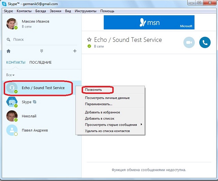Switch to the ПОСЛЕДНИЕ tab
This screenshot has height=181, width=218.
pyautogui.click(x=41, y=63)
